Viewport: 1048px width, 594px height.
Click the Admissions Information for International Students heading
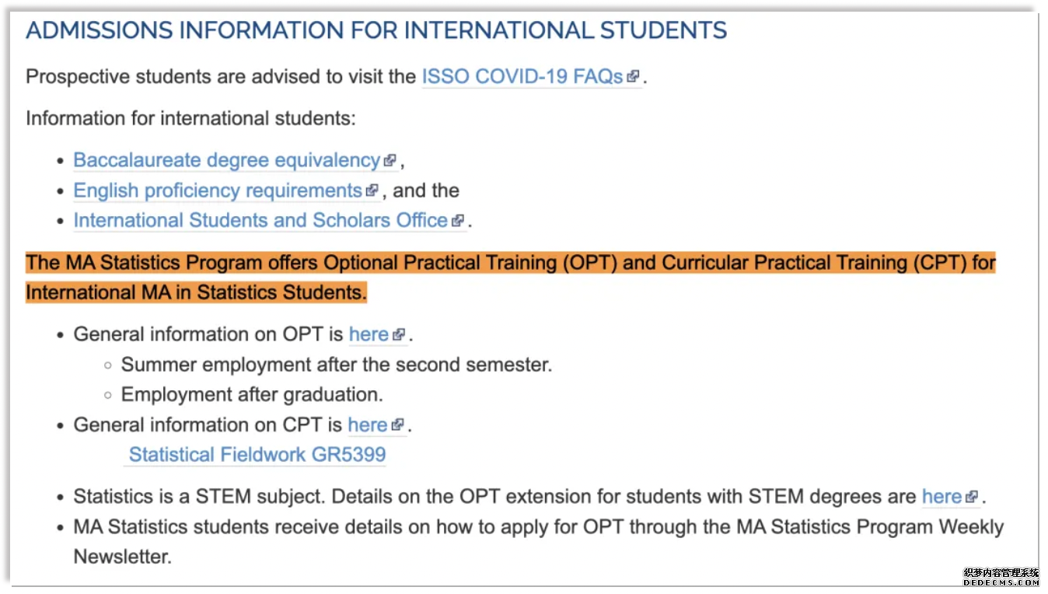click(x=376, y=31)
